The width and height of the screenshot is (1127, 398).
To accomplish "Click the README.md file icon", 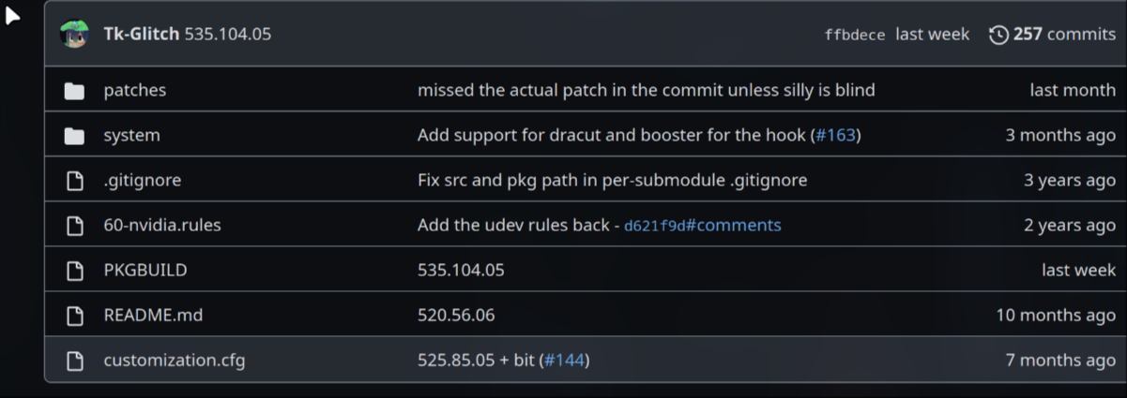I will pos(74,316).
